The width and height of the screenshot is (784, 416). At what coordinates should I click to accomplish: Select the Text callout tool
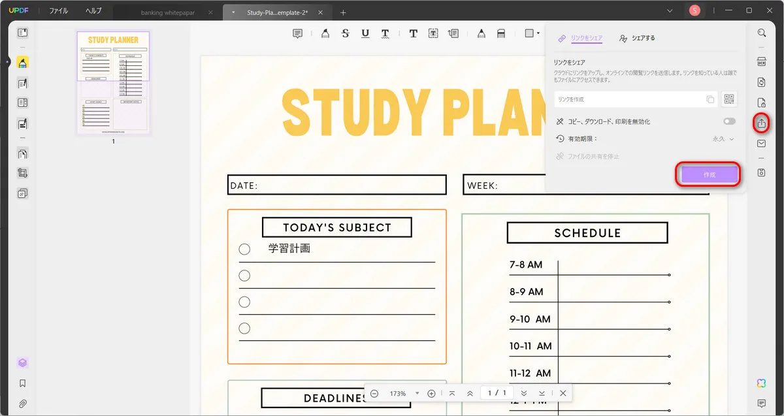pyautogui.click(x=453, y=33)
